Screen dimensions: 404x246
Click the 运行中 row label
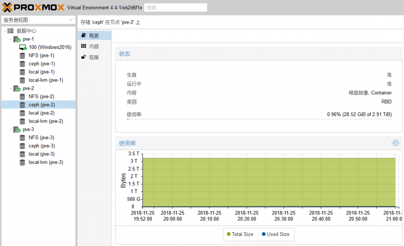pyautogui.click(x=134, y=84)
